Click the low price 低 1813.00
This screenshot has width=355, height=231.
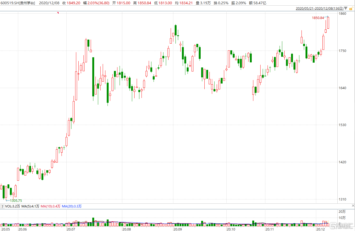(163, 3)
